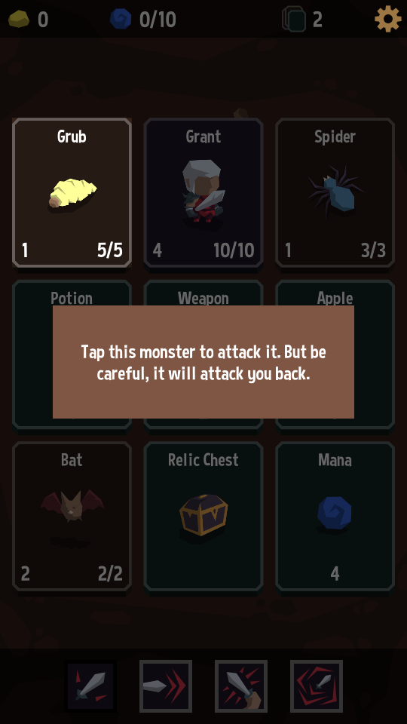This screenshot has width=407, height=724.
Task: Attack the Spider card
Action: (335, 192)
